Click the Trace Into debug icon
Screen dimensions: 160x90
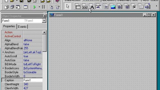pyautogui.click(x=52, y=7)
